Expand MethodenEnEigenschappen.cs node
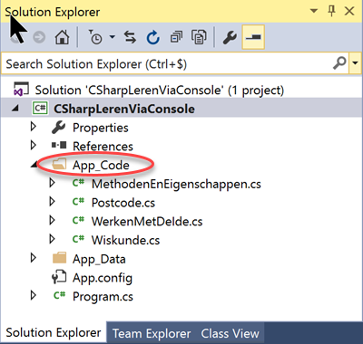 tap(52, 183)
